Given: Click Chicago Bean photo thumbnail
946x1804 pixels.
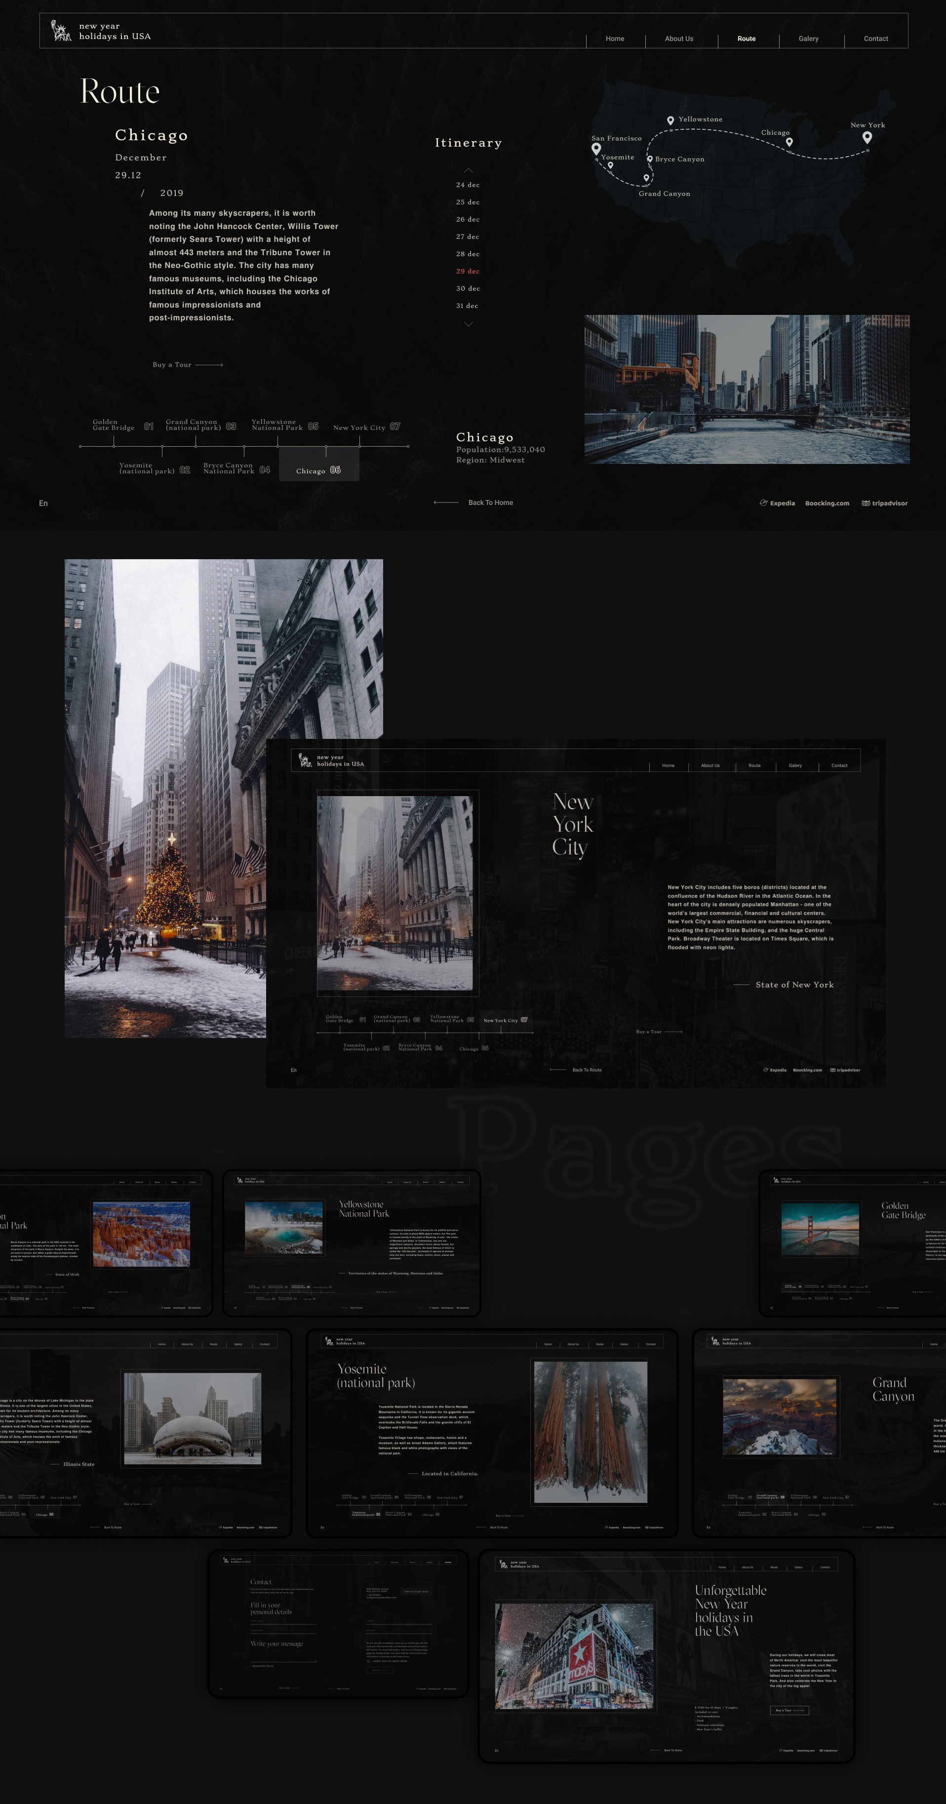Looking at the screenshot, I should coord(193,1418).
